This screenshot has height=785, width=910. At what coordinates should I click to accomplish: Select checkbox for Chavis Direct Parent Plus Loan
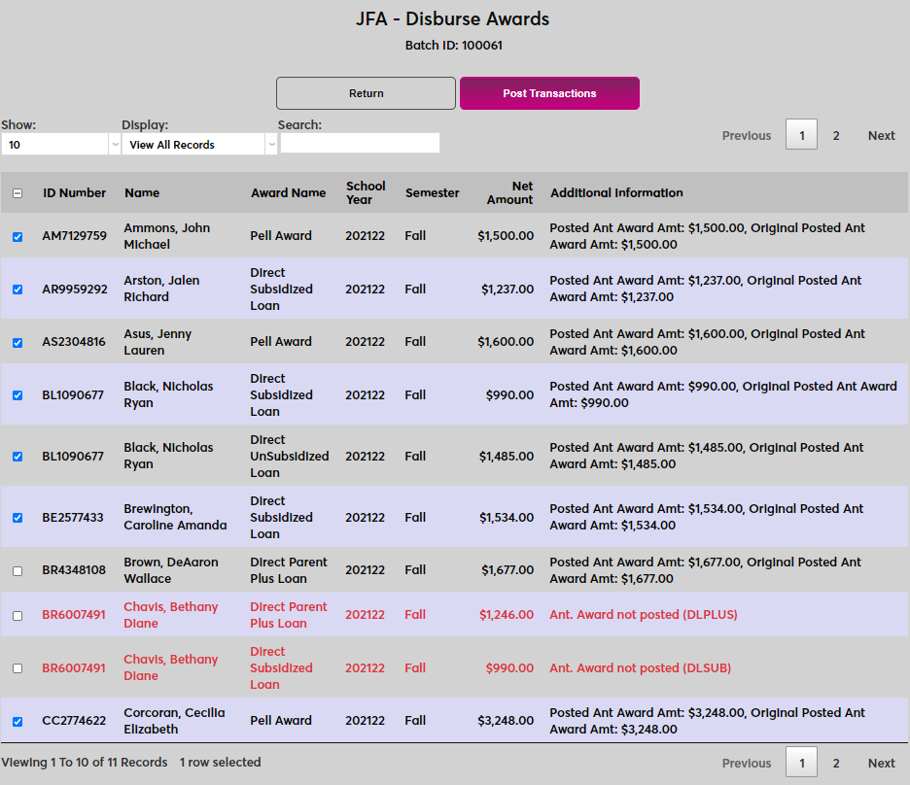(17, 615)
